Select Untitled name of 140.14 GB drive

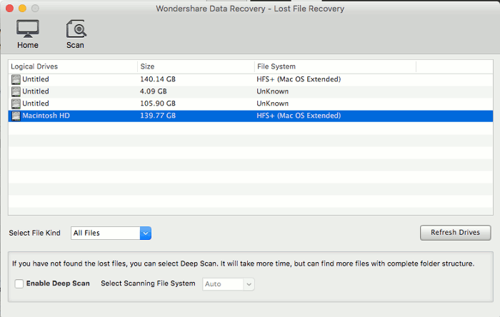[36, 79]
